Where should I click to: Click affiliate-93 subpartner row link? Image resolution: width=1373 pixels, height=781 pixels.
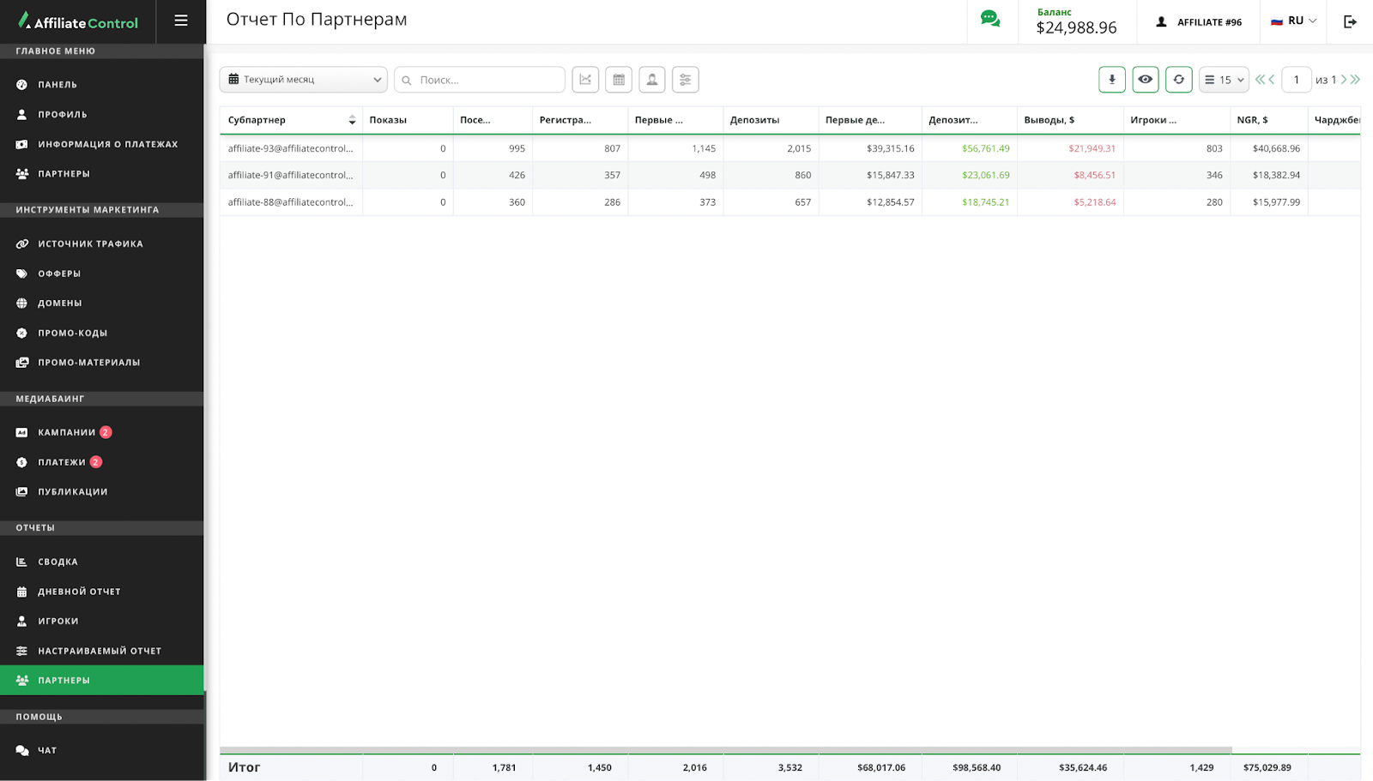click(290, 148)
